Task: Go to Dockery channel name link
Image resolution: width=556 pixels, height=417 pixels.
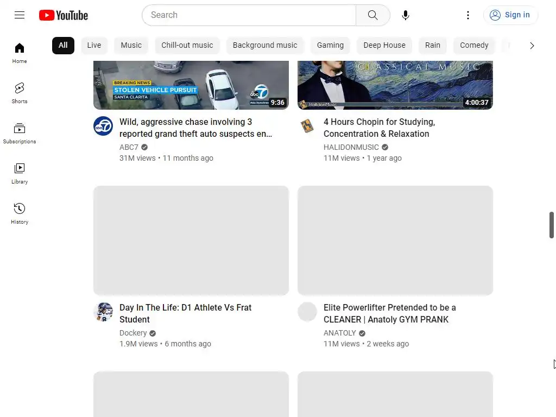Action: 133,333
